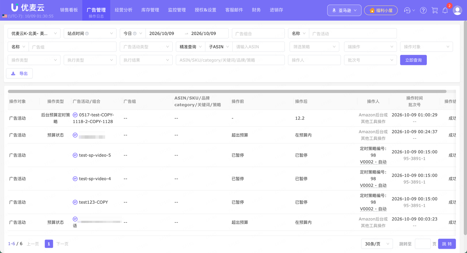Click the SP icon beside test-sp-video-5
467x253 pixels.
[75, 155]
